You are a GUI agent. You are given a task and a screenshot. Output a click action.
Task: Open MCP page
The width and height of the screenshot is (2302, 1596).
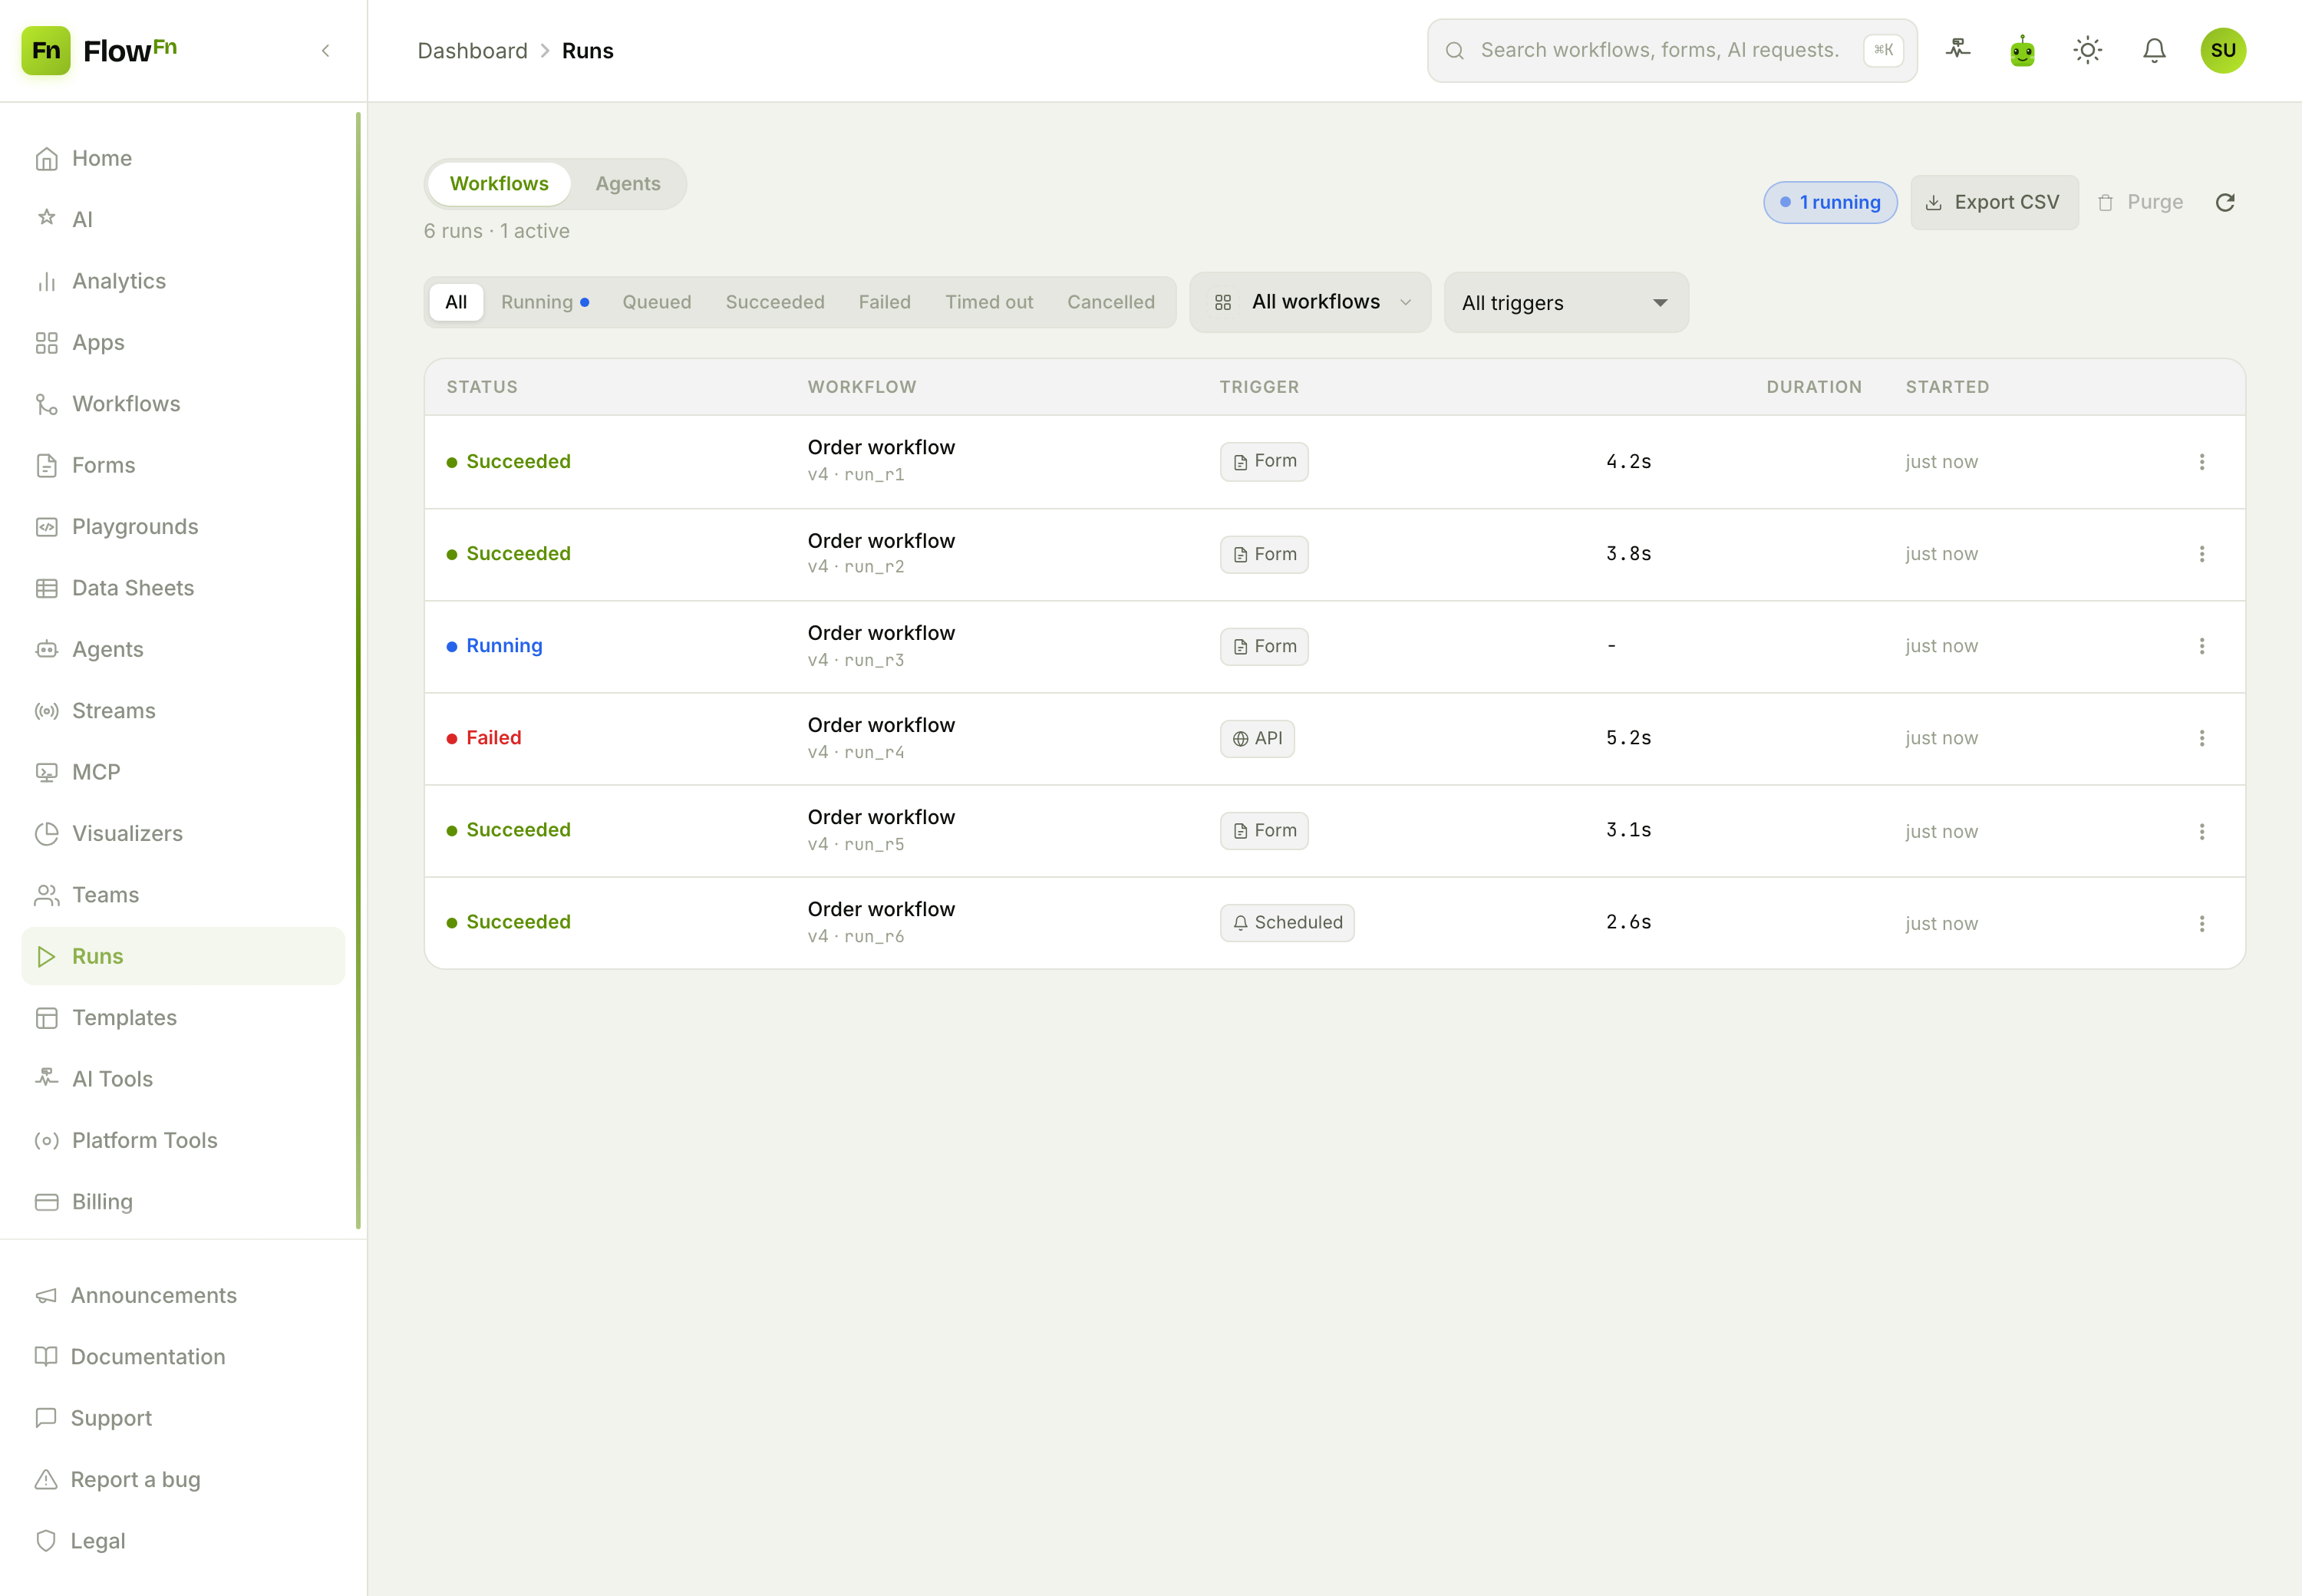tap(183, 772)
